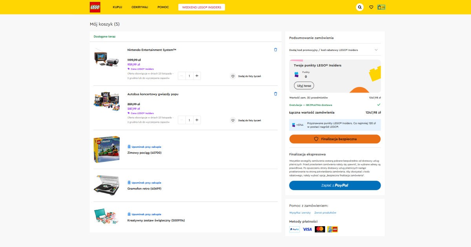Click the Finalizacja ekspresowa heading

coord(307,154)
